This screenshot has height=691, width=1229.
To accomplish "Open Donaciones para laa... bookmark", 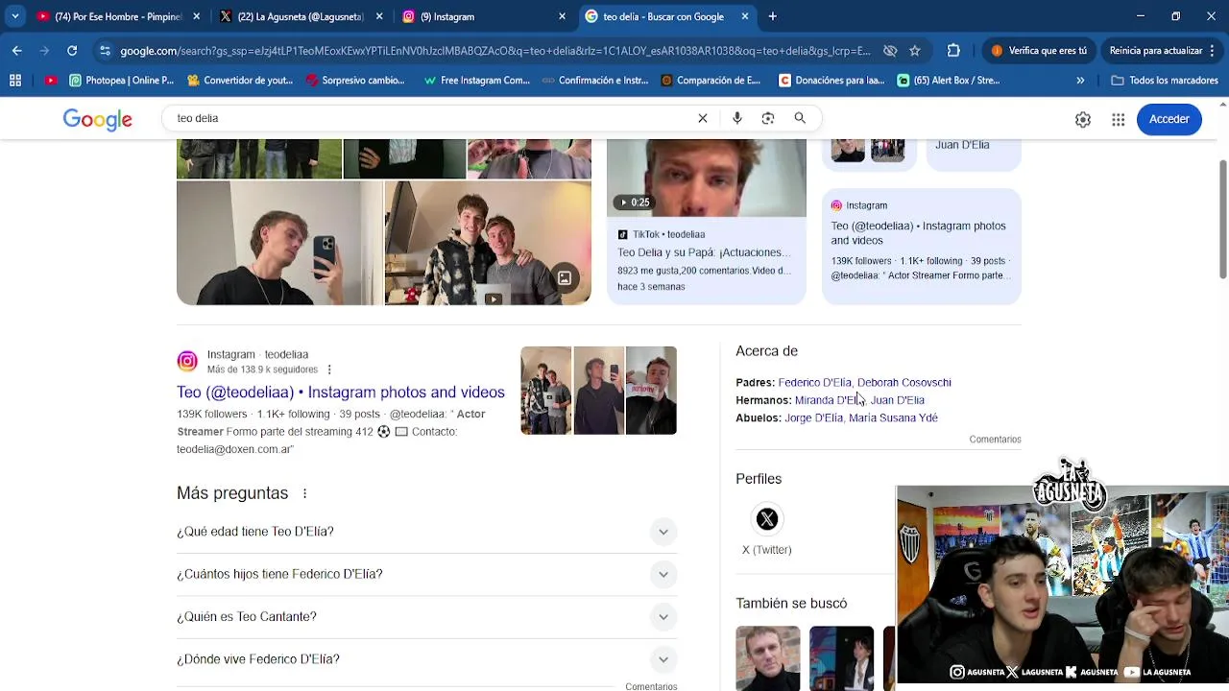I will (832, 81).
